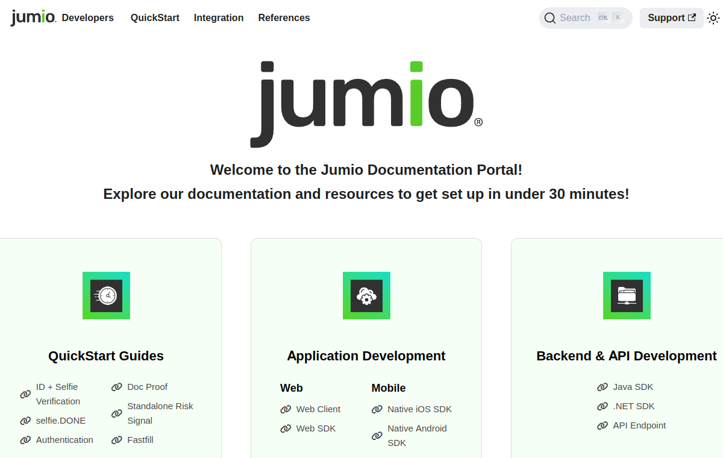Open the QuickStart menu item
The height and width of the screenshot is (458, 723).
click(x=155, y=17)
